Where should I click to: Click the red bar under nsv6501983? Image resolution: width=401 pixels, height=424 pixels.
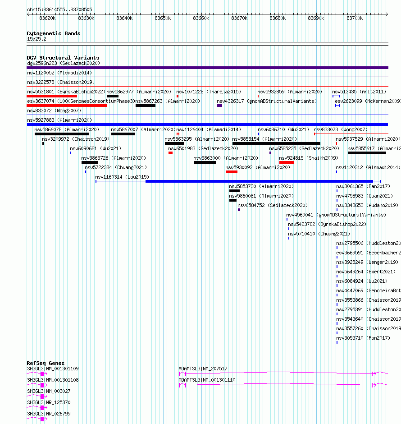pos(170,153)
